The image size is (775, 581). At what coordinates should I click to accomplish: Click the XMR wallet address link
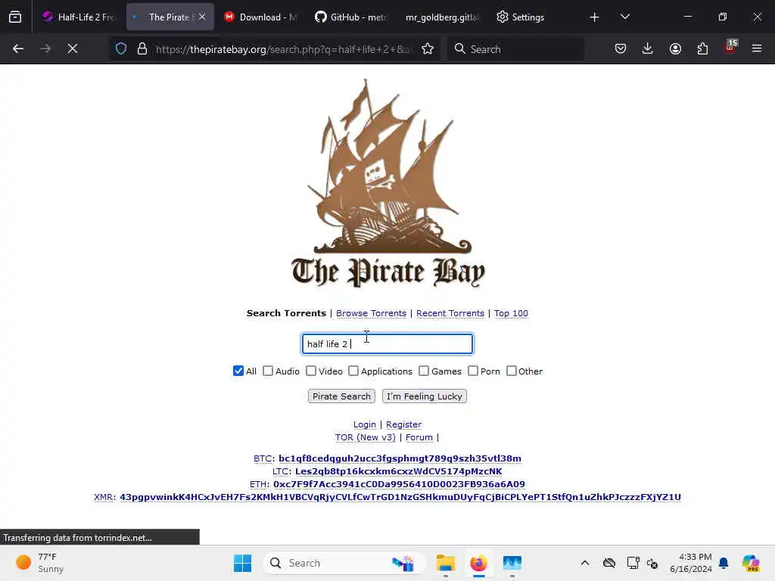400,497
